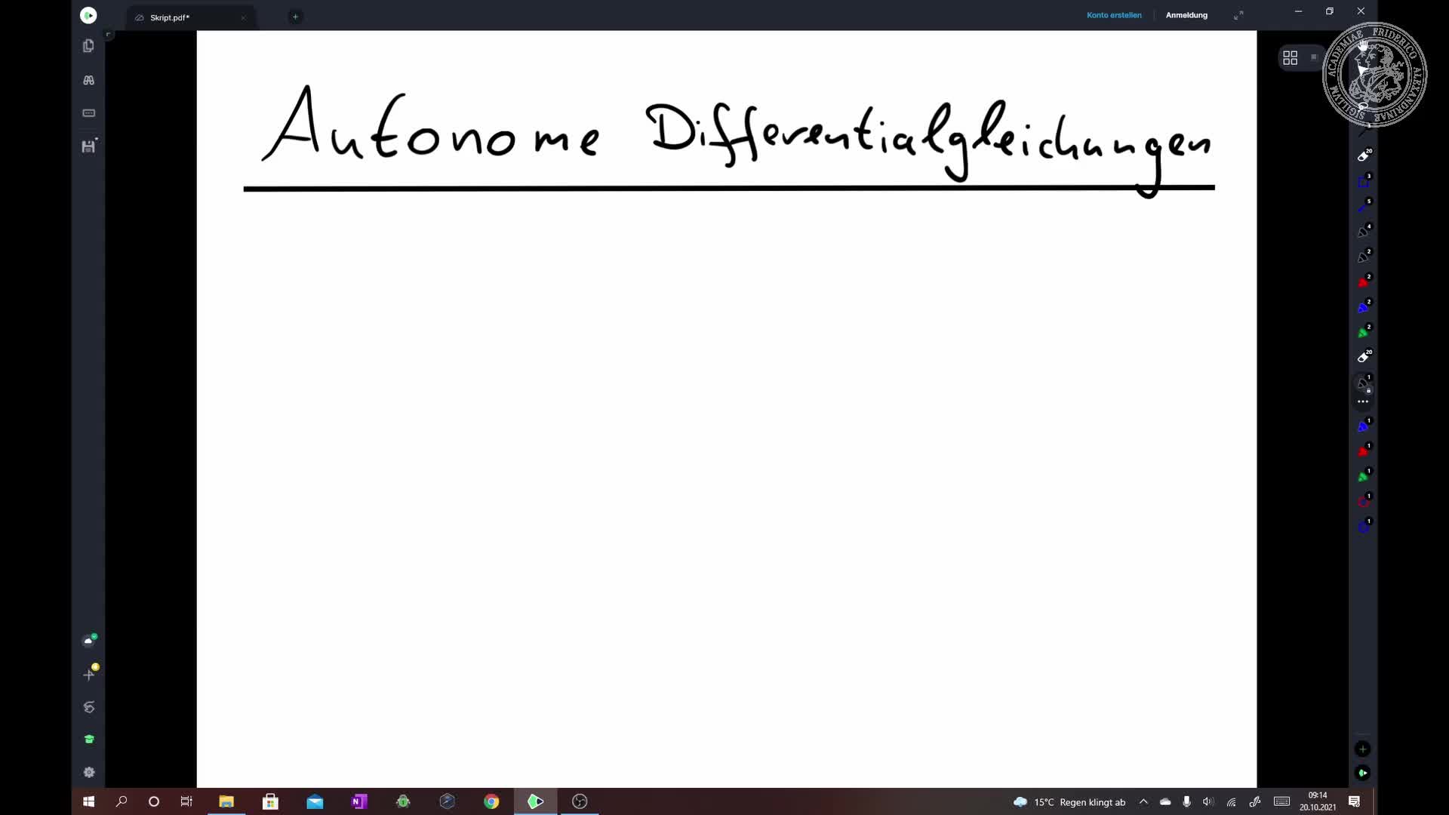
Task: Click the Anmeldung link
Action: [x=1186, y=14]
